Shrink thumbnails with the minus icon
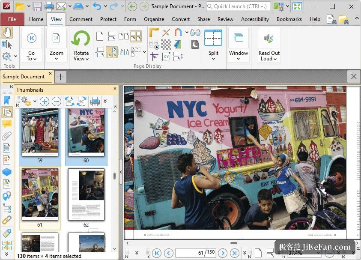361x260 pixels. pyautogui.click(x=57, y=102)
